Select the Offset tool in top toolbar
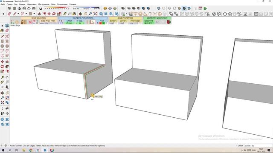 (x=44, y=14)
